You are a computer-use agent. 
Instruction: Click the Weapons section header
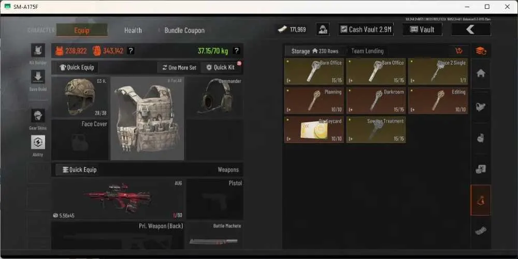[228, 170]
